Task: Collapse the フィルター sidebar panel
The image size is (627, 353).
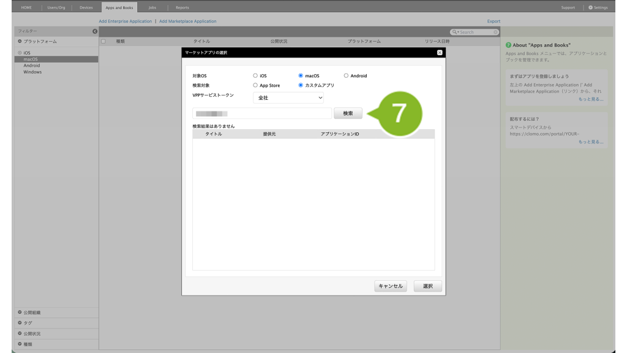Action: click(95, 31)
